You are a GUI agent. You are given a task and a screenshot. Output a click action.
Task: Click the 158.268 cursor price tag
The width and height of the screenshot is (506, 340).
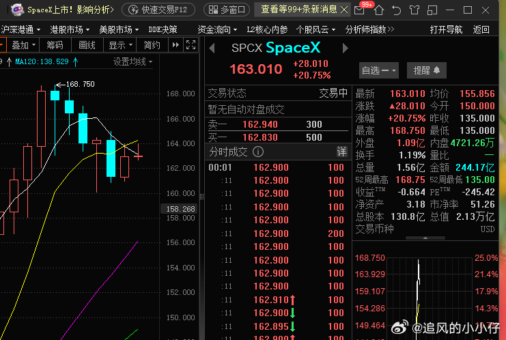coord(179,209)
